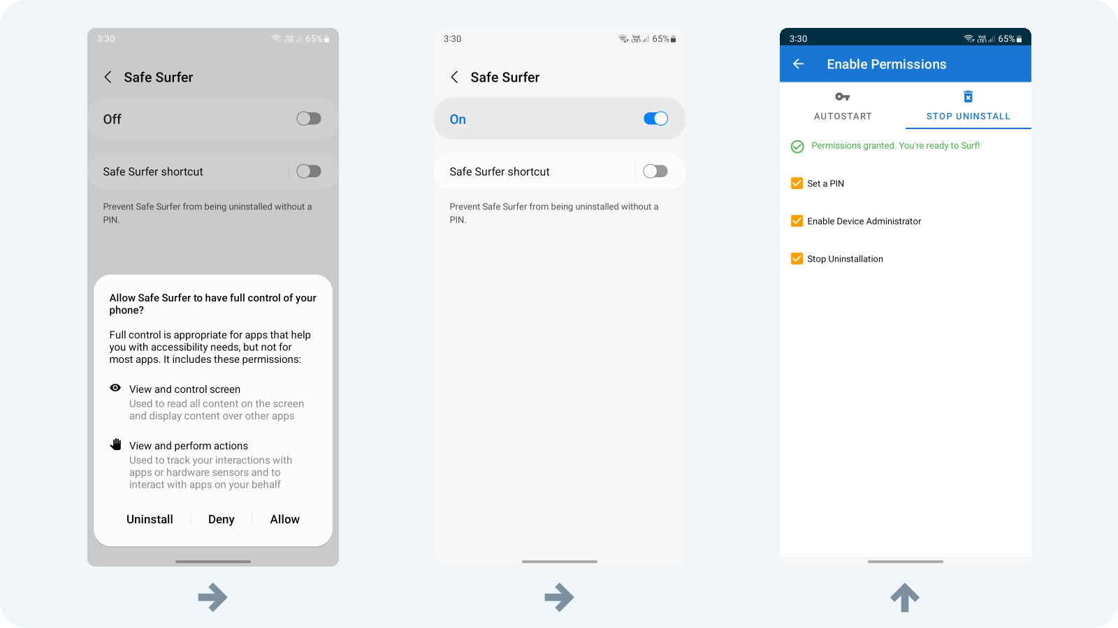Tap the battery icon on middle phone status bar
Screen dimensions: 1118x628
tap(673, 39)
